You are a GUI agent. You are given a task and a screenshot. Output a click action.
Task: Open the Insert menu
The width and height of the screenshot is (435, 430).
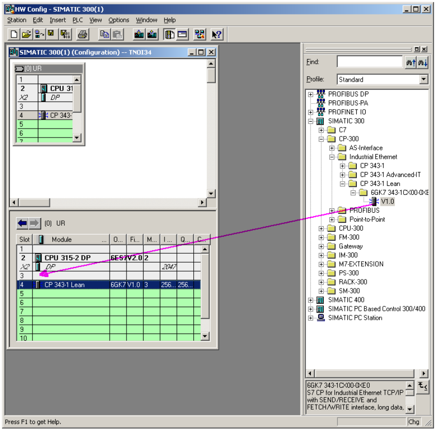58,20
